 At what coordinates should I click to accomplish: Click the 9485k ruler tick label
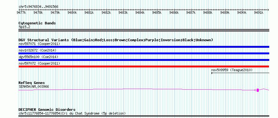[157, 13]
